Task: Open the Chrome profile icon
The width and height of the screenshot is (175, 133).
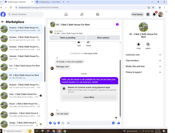Action: (x=160, y=7)
